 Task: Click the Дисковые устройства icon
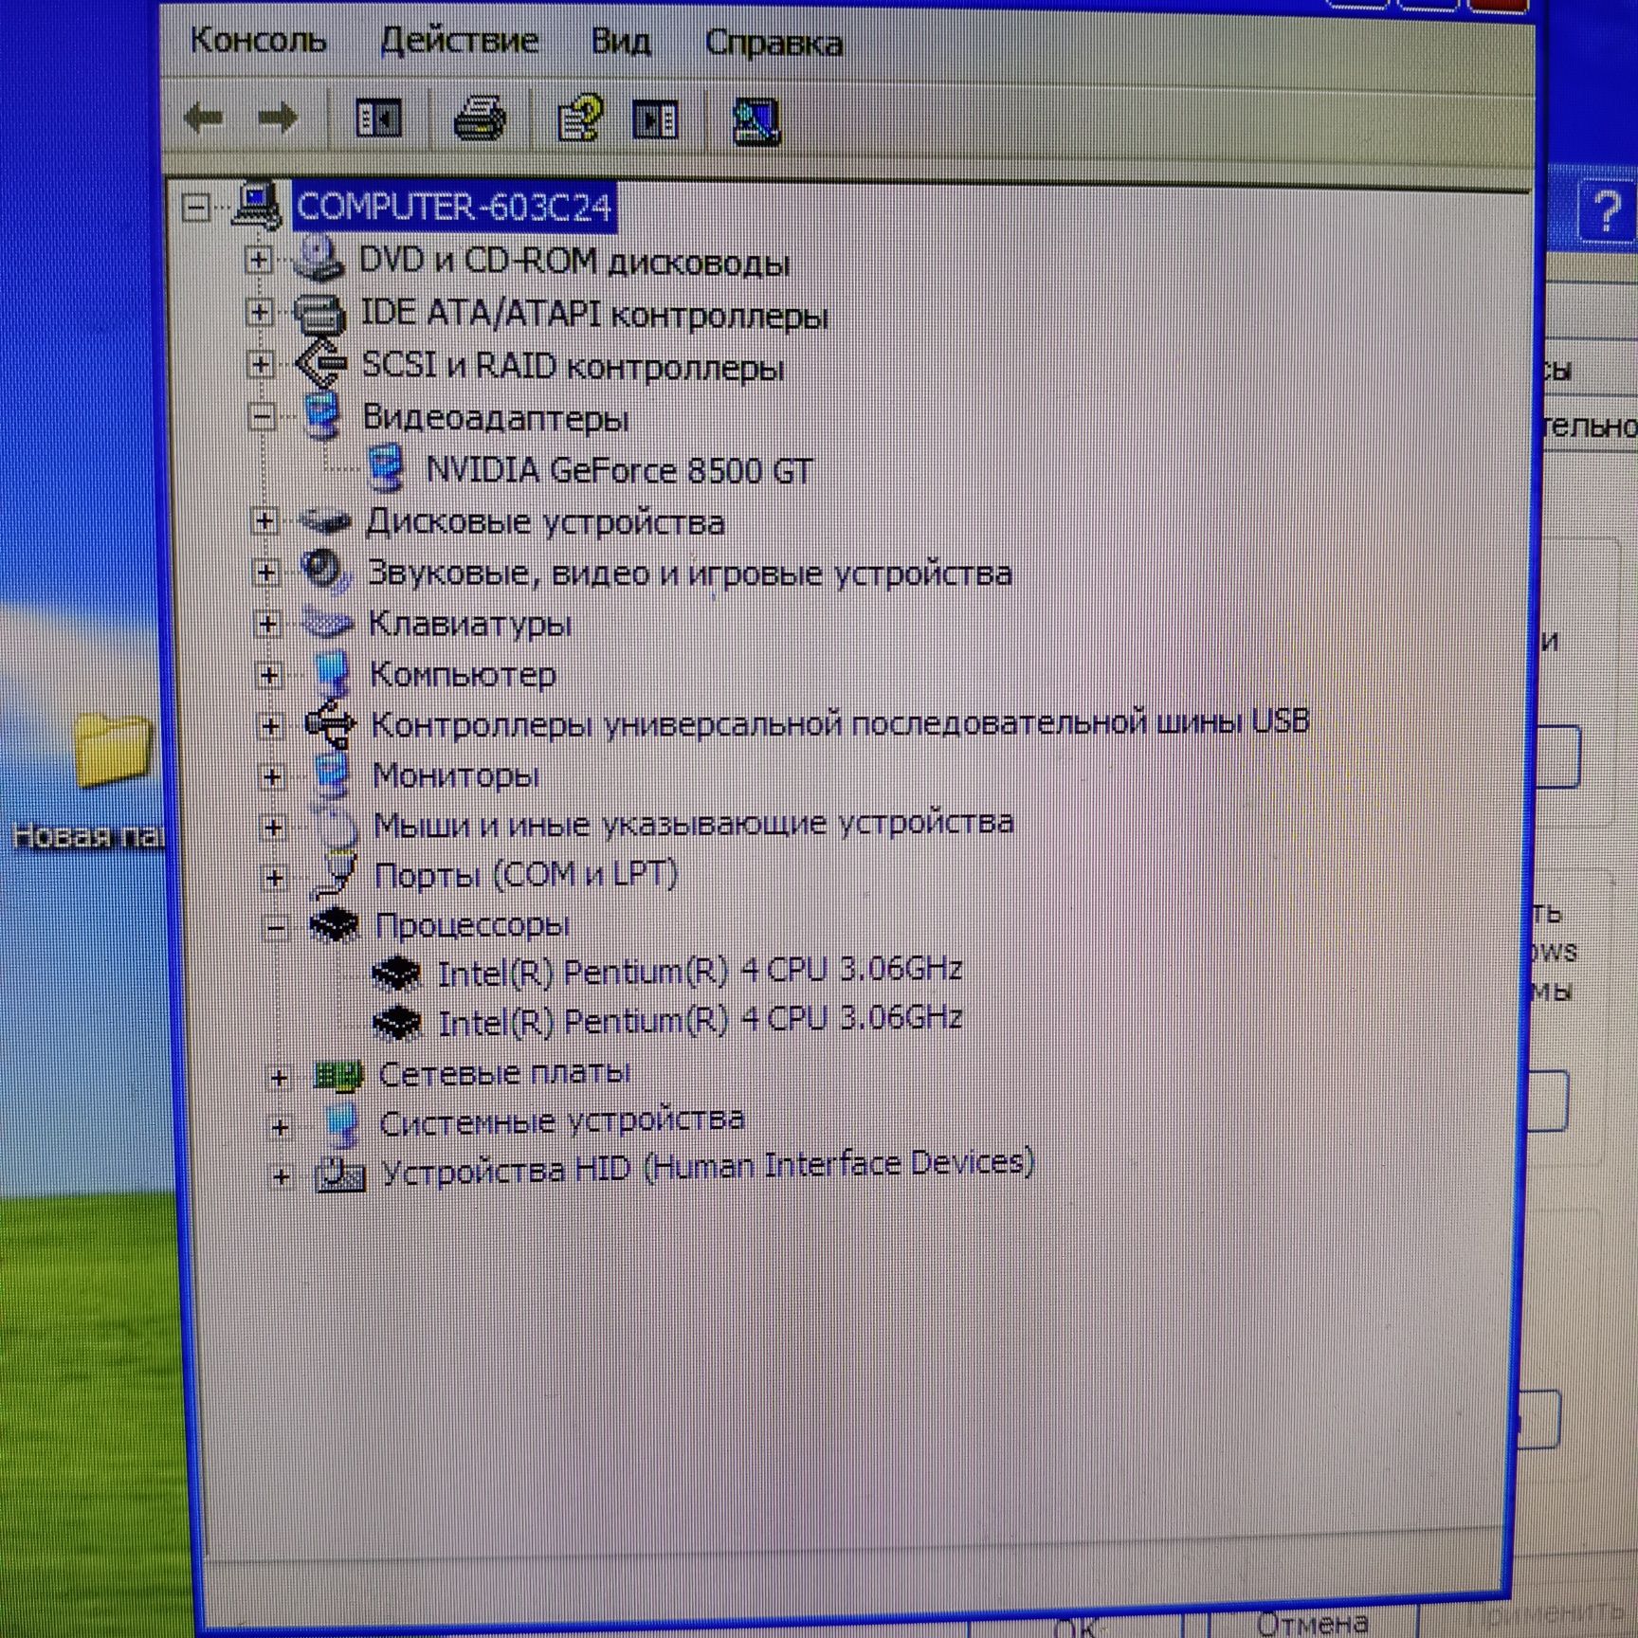pos(325,520)
